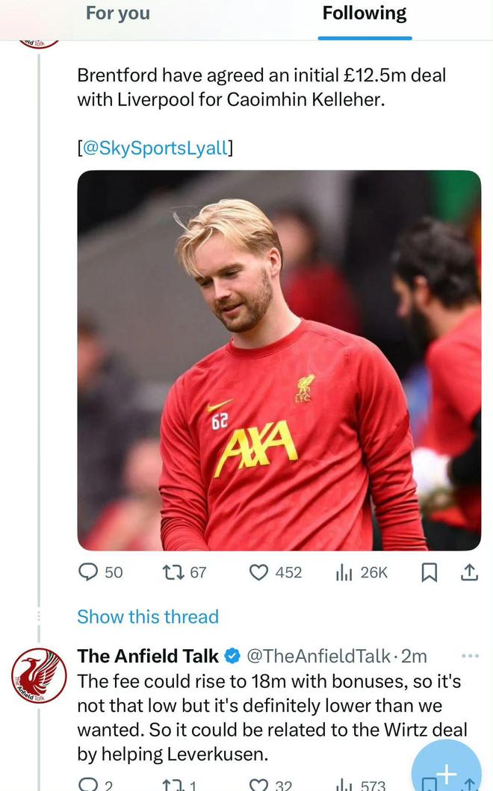View analytics showing 26K views

pos(344,572)
